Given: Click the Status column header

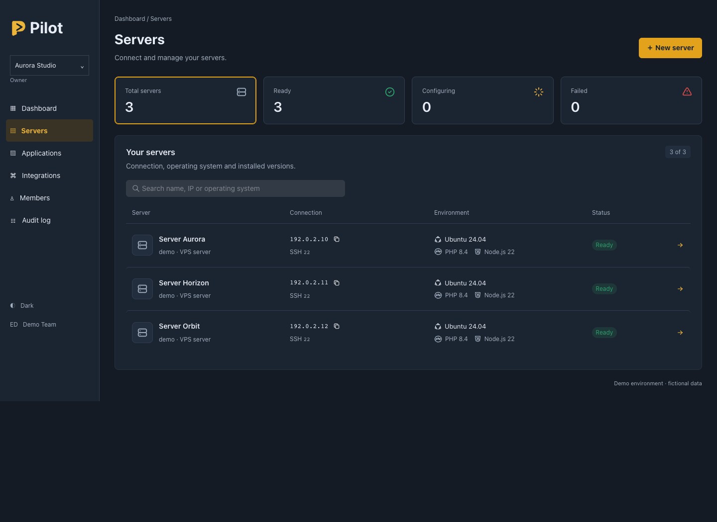Looking at the screenshot, I should tap(601, 213).
